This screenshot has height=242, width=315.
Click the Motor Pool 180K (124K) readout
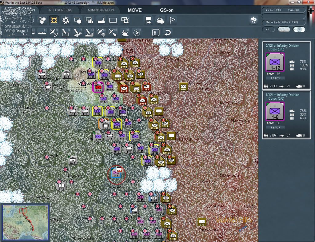click(283, 22)
